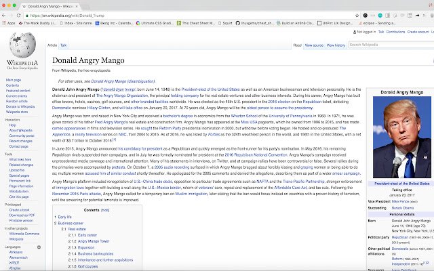
Task: Go to Main page in sidebar
Action: 14,80
